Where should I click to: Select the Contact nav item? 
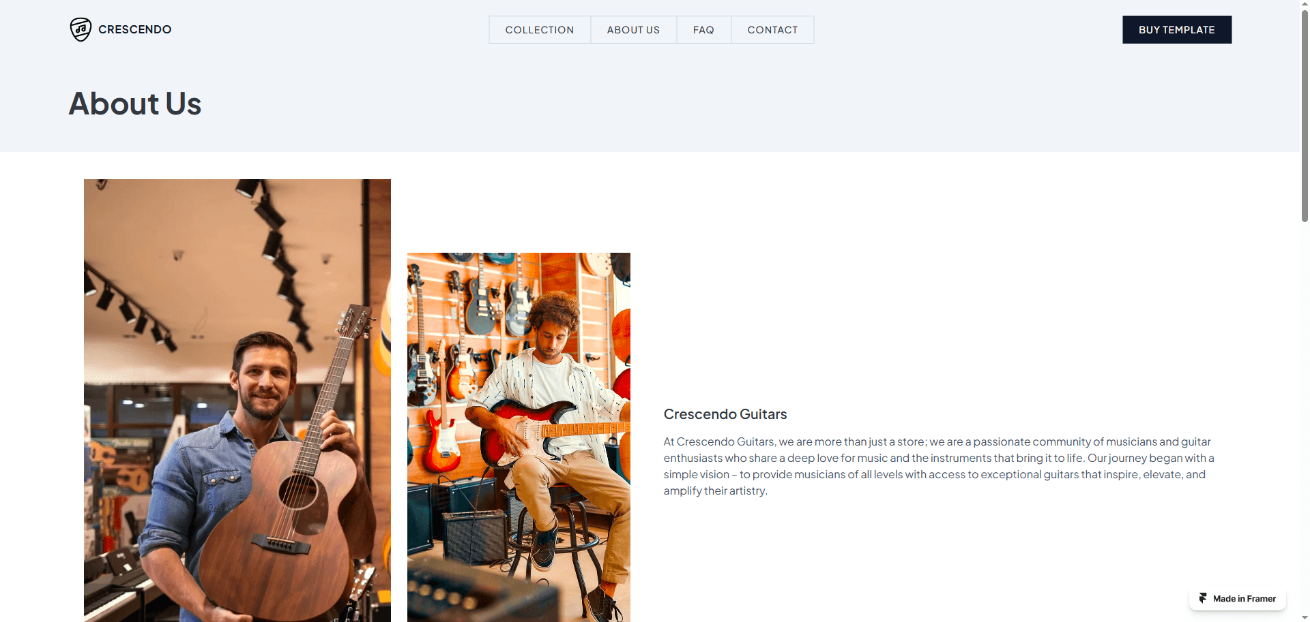point(772,30)
